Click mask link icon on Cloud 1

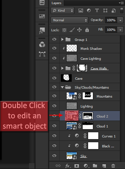coord(80,126)
